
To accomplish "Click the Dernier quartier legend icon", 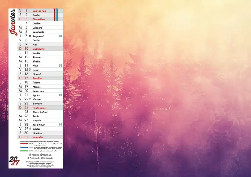I will (42, 158).
